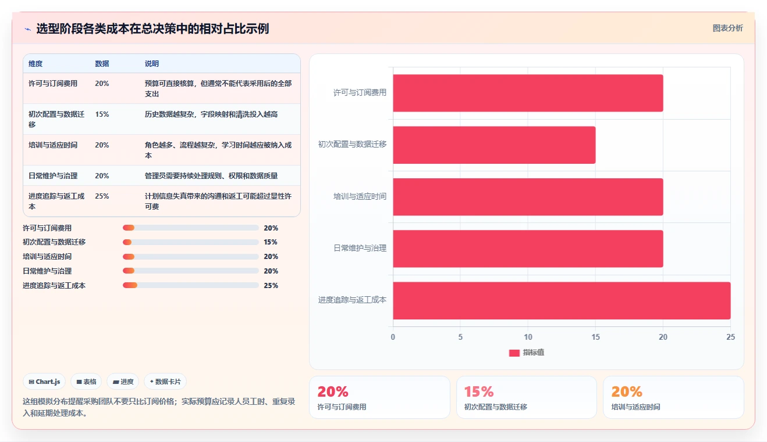Click the 15% label in progress list
This screenshot has height=442, width=767.
pyautogui.click(x=271, y=242)
